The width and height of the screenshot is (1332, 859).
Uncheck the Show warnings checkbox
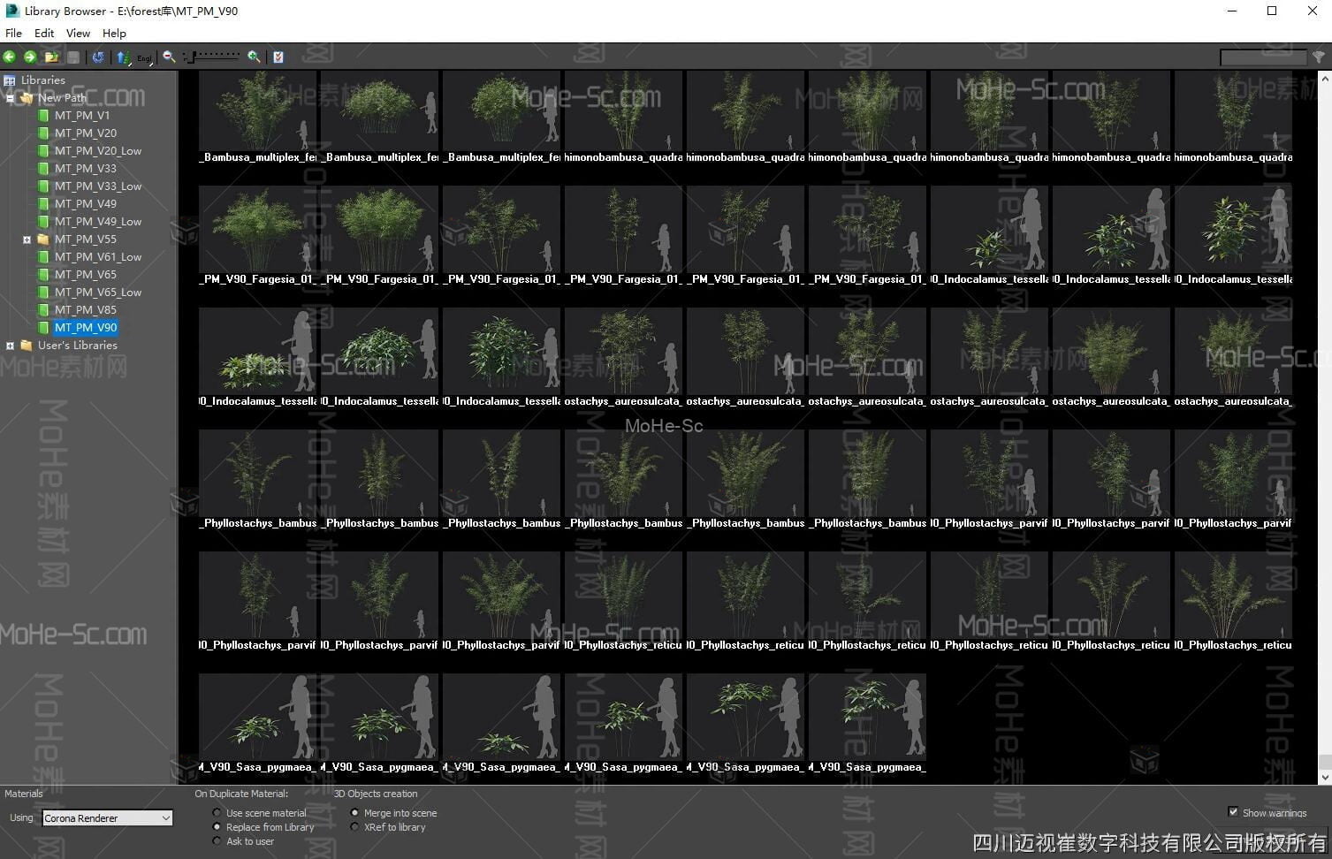(1233, 812)
